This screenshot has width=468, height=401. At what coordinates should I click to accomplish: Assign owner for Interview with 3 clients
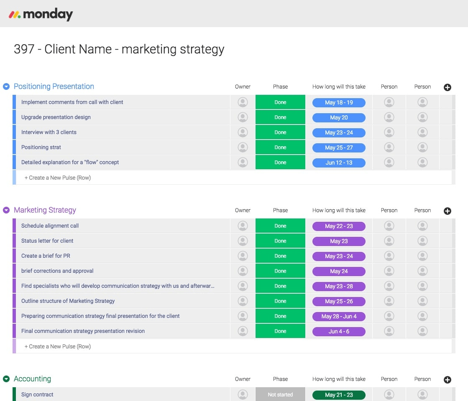pos(243,132)
